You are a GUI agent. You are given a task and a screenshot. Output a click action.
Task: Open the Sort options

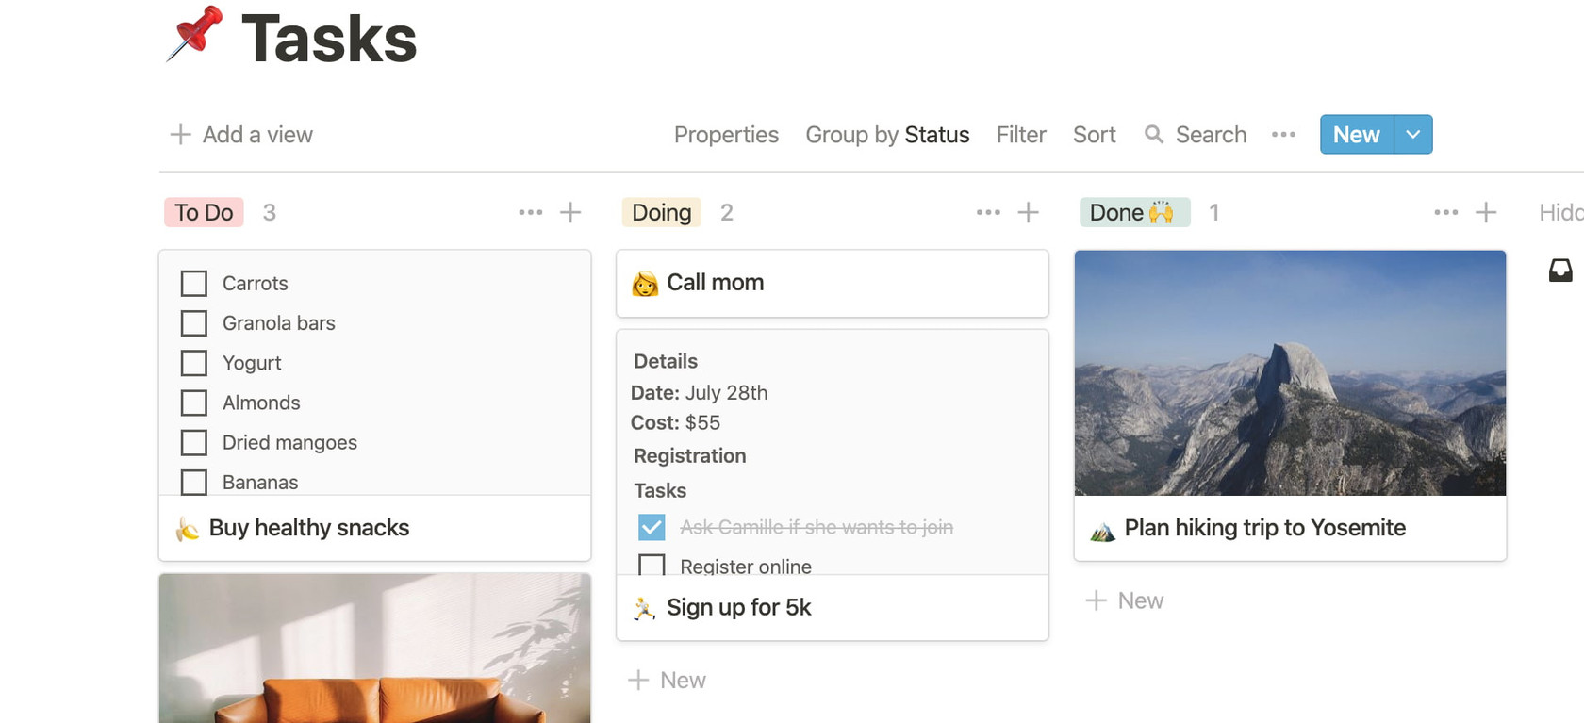[x=1094, y=135]
